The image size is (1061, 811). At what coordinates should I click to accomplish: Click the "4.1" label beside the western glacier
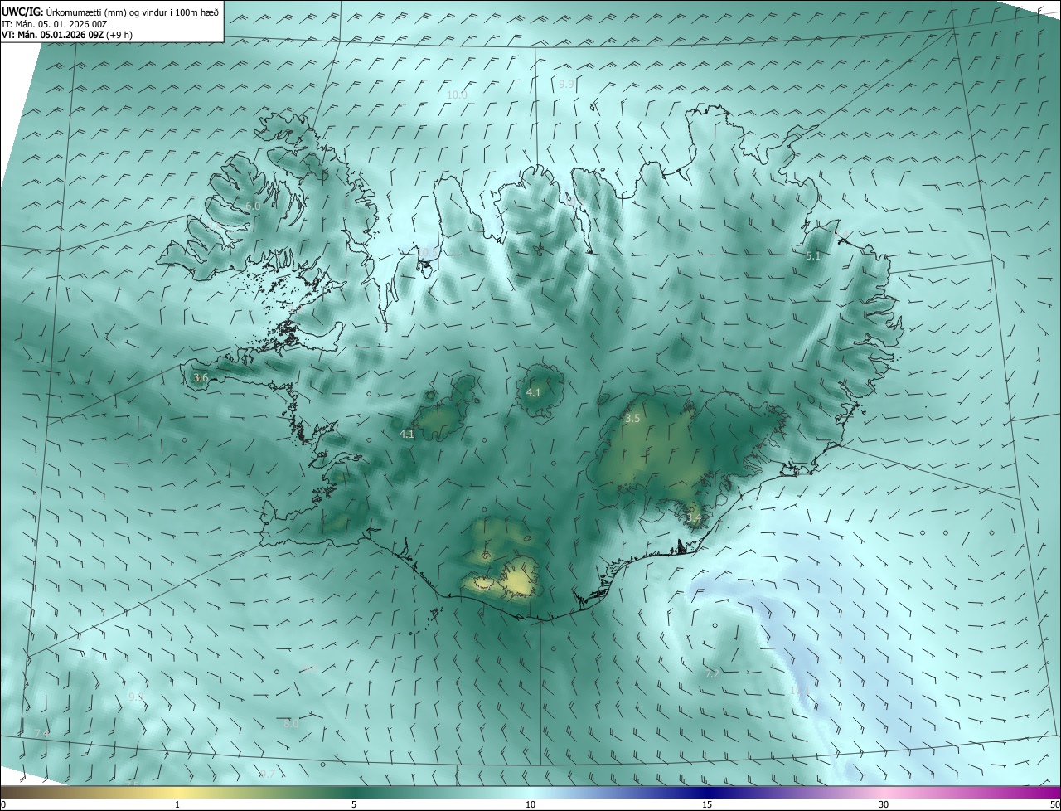(407, 433)
